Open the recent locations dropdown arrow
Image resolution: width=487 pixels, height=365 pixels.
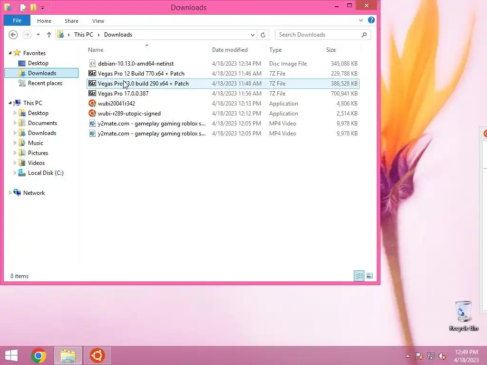tap(38, 35)
